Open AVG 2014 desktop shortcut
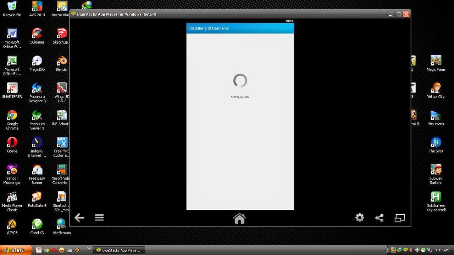Image resolution: width=454 pixels, height=255 pixels. tap(37, 9)
